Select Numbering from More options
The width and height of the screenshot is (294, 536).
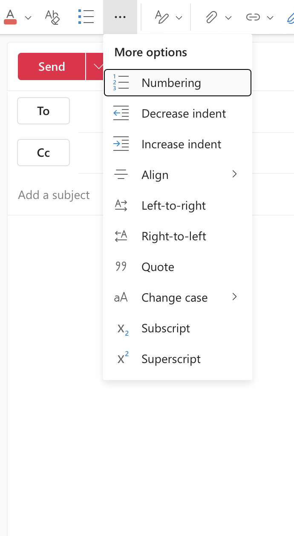click(177, 83)
